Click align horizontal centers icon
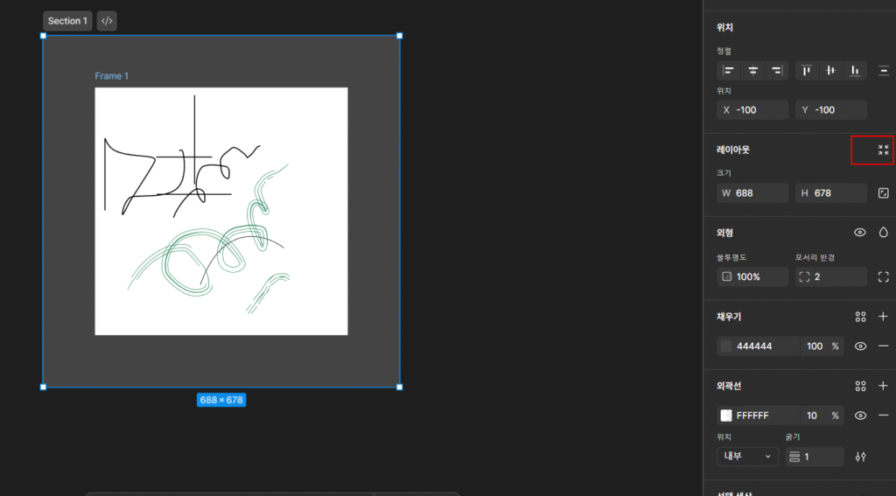The height and width of the screenshot is (496, 896). click(x=752, y=71)
